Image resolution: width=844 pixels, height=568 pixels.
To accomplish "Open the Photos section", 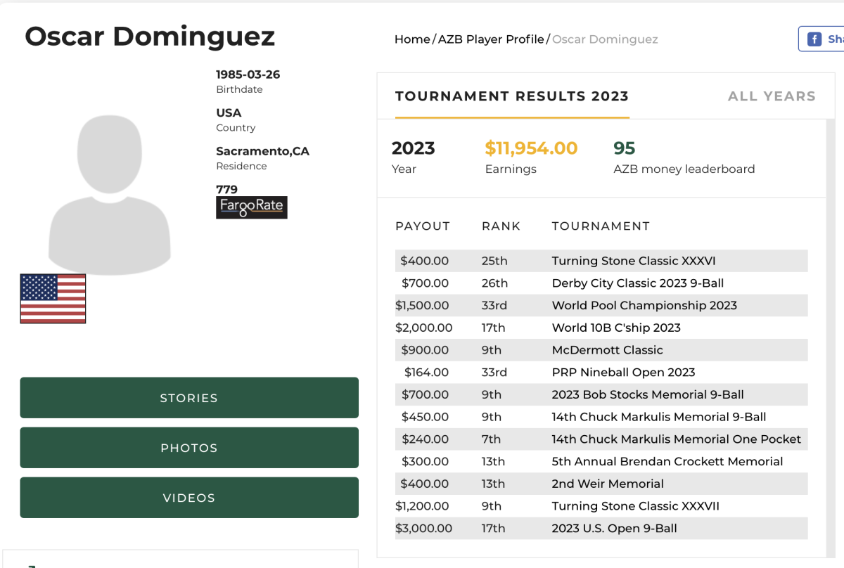I will coord(188,448).
